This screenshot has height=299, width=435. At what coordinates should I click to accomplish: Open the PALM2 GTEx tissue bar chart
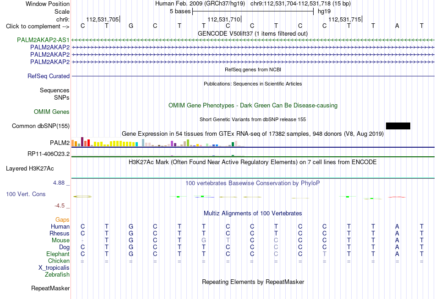point(158,142)
